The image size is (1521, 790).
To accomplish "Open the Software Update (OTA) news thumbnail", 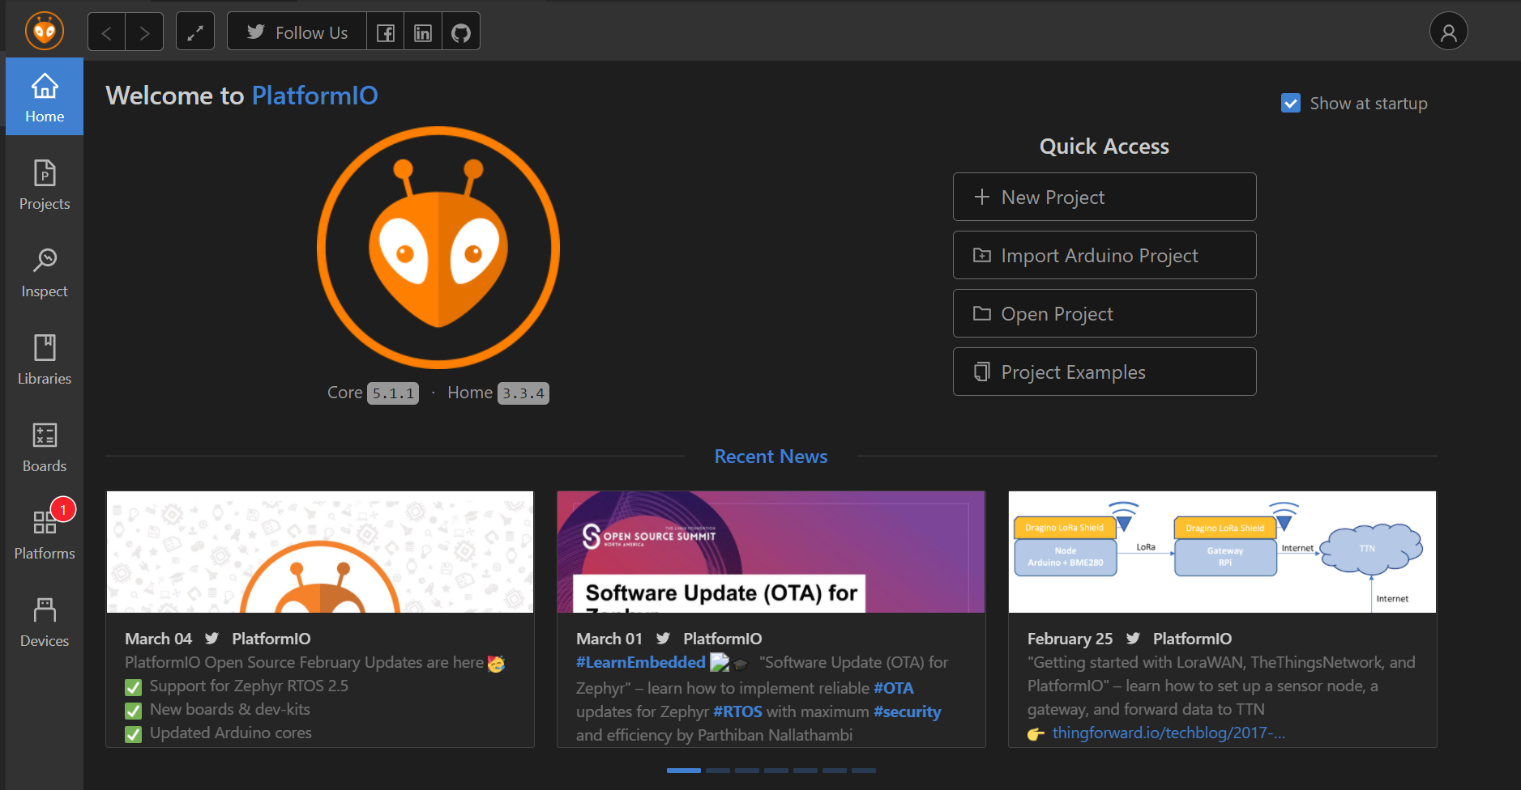I will pos(771,552).
